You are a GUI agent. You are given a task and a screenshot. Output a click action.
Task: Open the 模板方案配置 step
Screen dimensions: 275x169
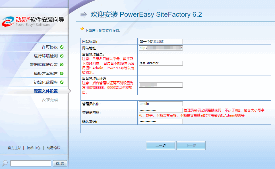pyautogui.click(x=46, y=73)
